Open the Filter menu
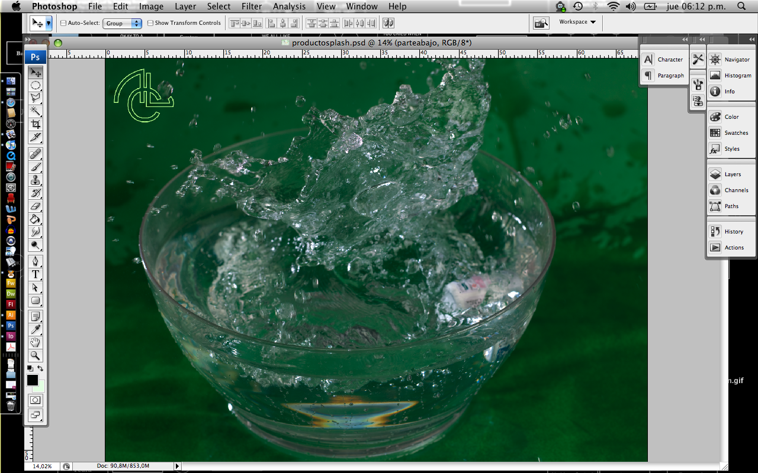The width and height of the screenshot is (758, 473). pyautogui.click(x=251, y=7)
